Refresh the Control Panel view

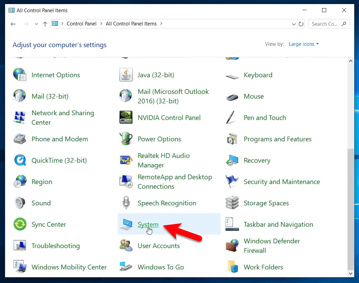tap(301, 24)
